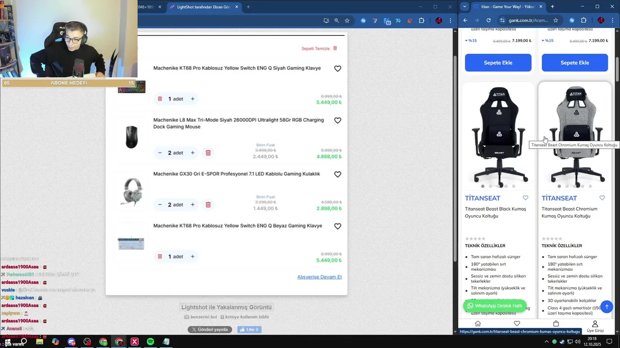
Task: Favorite the Machenike KT68 Pro Siyah keyboard
Action: pos(338,69)
